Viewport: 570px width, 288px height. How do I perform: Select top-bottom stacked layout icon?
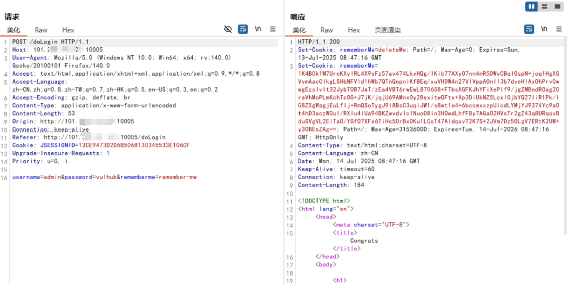coord(545,7)
